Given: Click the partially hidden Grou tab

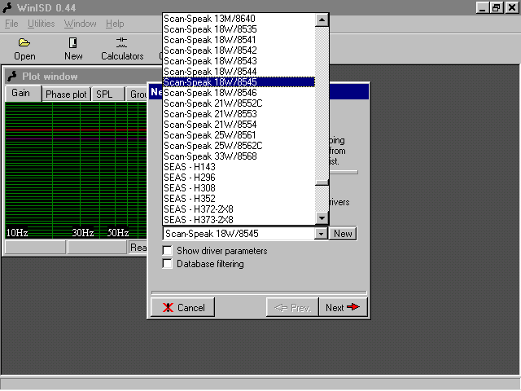Looking at the screenshot, I should [137, 94].
